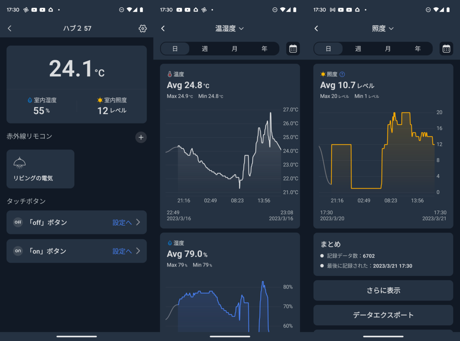The image size is (460, 341).
Task: Tap the ceiling light icon for リビングの電気
Action: 20,163
